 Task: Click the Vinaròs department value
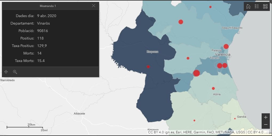pos(43,23)
